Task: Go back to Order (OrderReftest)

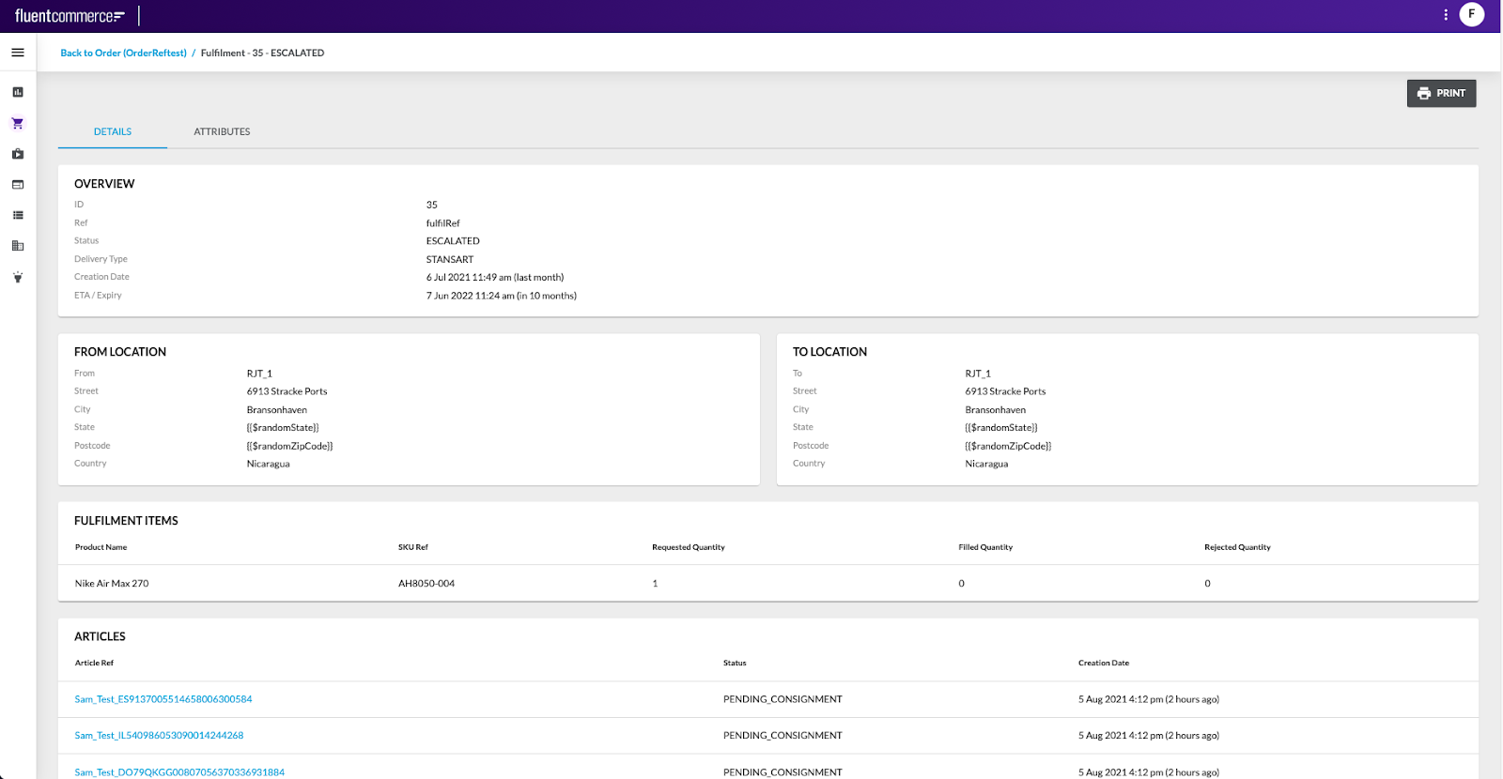Action: (x=123, y=53)
